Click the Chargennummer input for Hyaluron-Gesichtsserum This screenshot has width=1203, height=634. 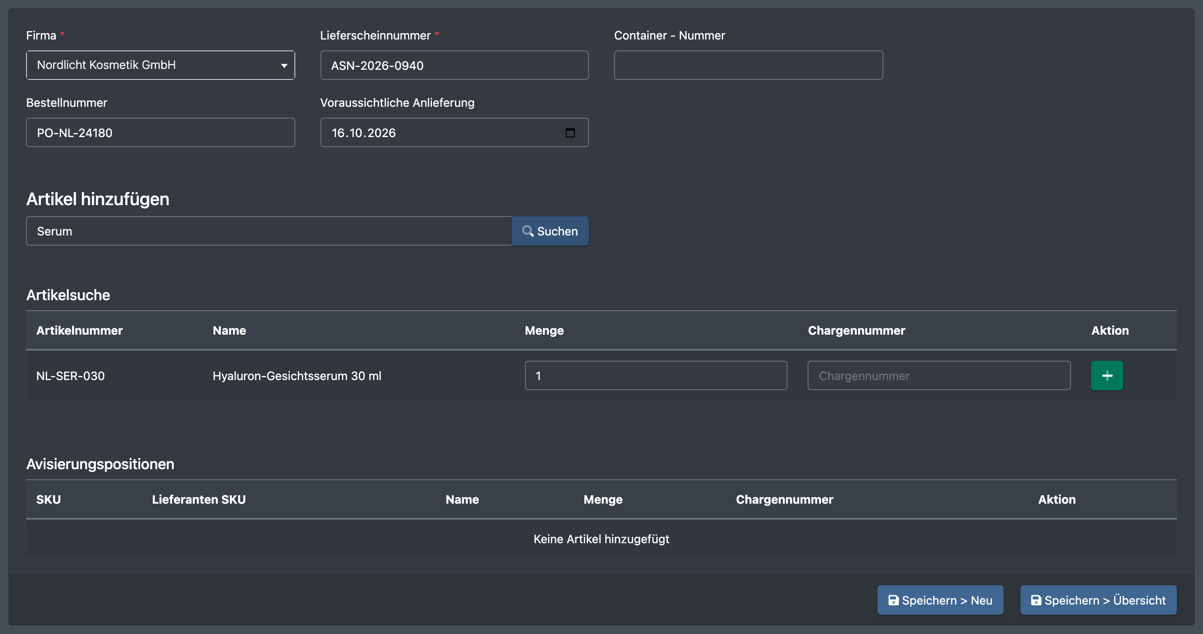coord(939,375)
